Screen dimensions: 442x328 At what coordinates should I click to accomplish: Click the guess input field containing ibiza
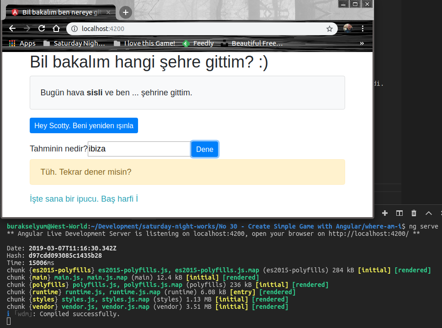[139, 149]
